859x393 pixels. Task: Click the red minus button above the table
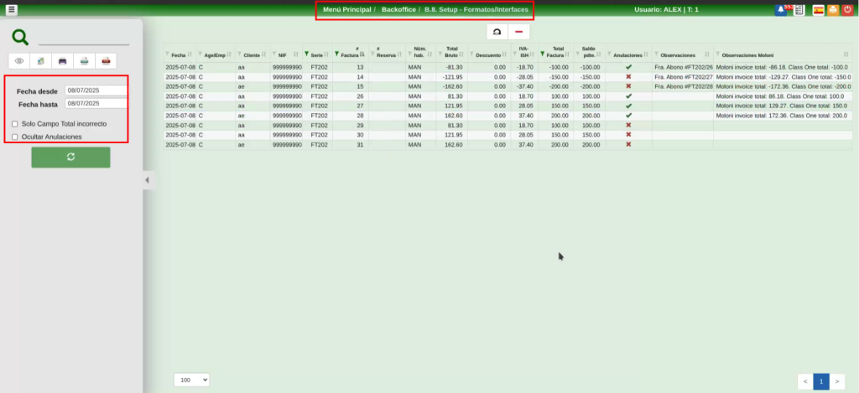point(519,32)
